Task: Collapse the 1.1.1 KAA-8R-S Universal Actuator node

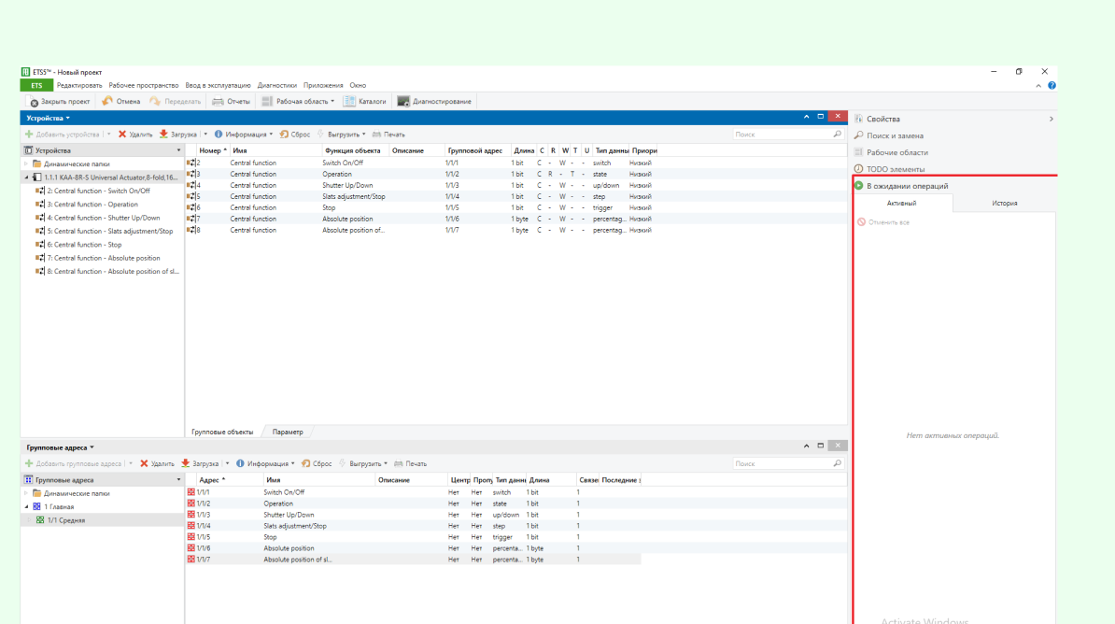Action: (26, 177)
